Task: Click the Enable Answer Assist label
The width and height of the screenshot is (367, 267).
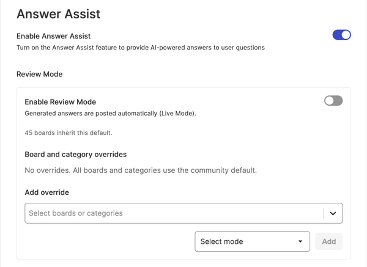Action: pyautogui.click(x=54, y=36)
